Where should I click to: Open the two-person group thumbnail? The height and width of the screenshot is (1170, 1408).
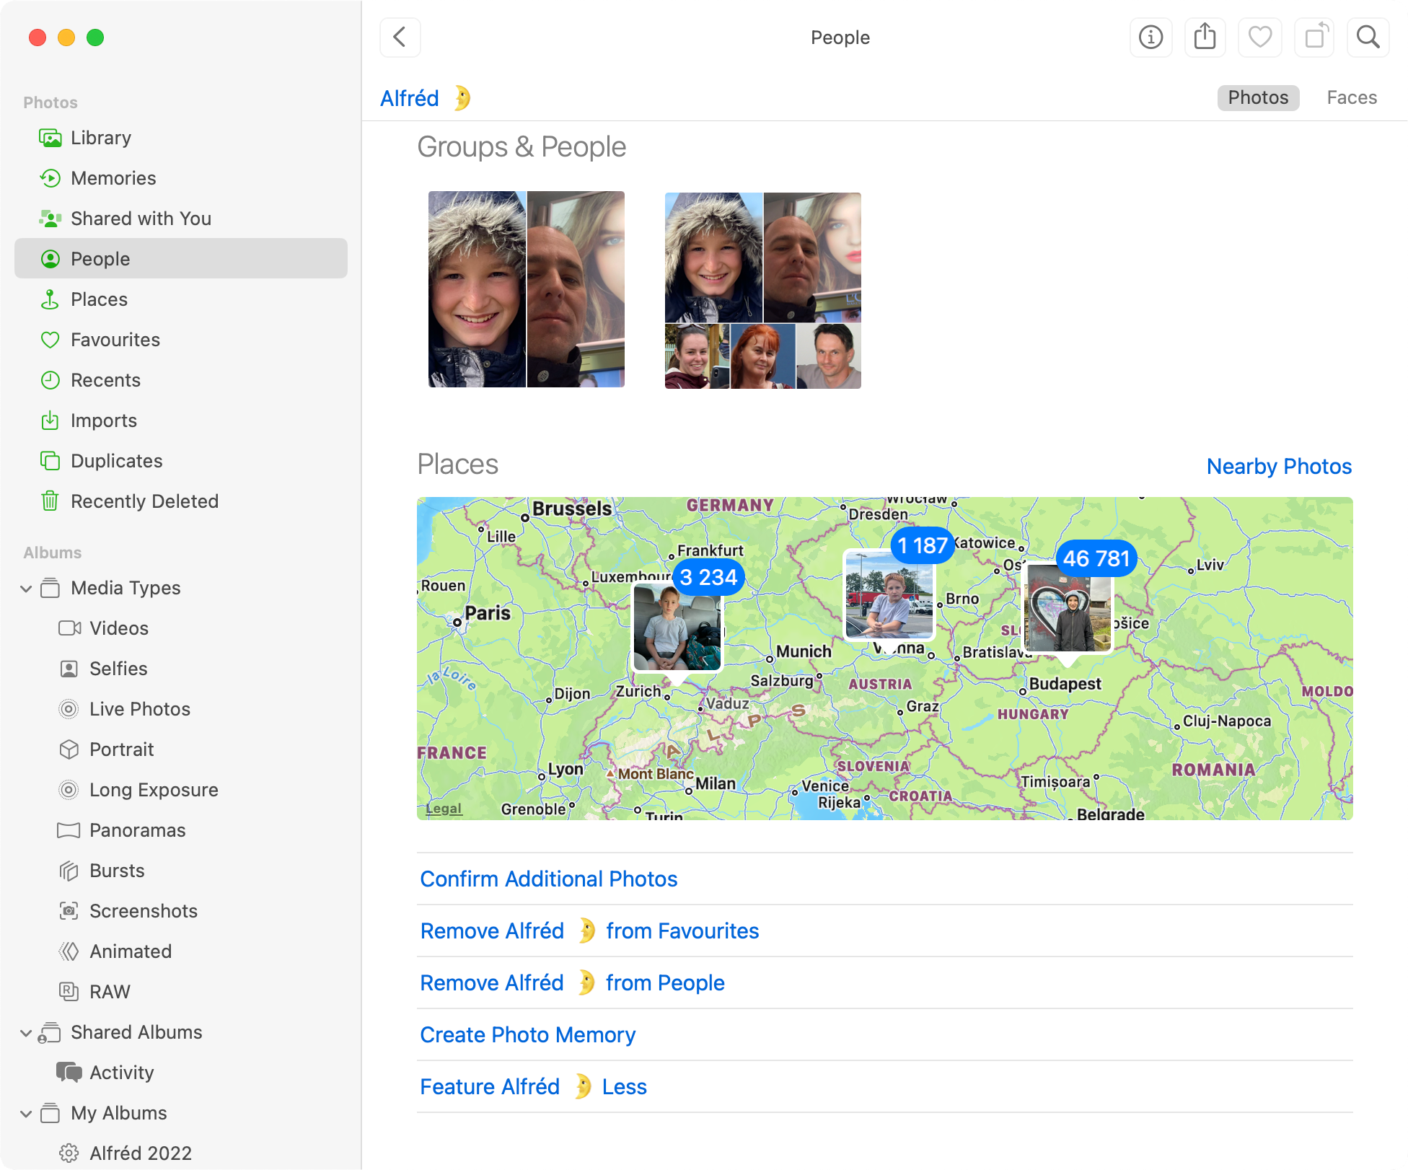527,289
